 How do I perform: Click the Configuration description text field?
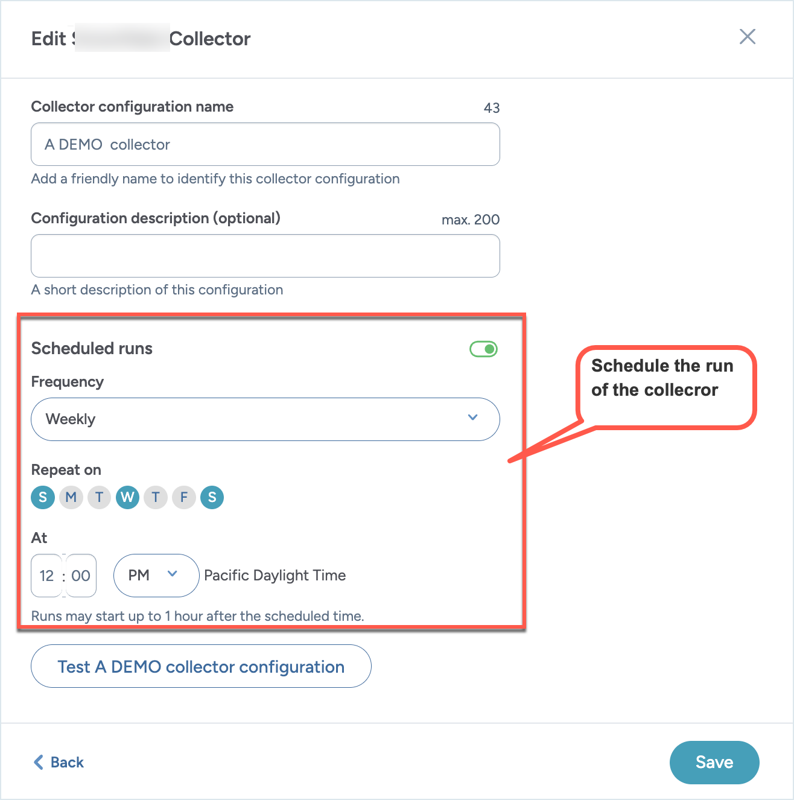[x=265, y=256]
